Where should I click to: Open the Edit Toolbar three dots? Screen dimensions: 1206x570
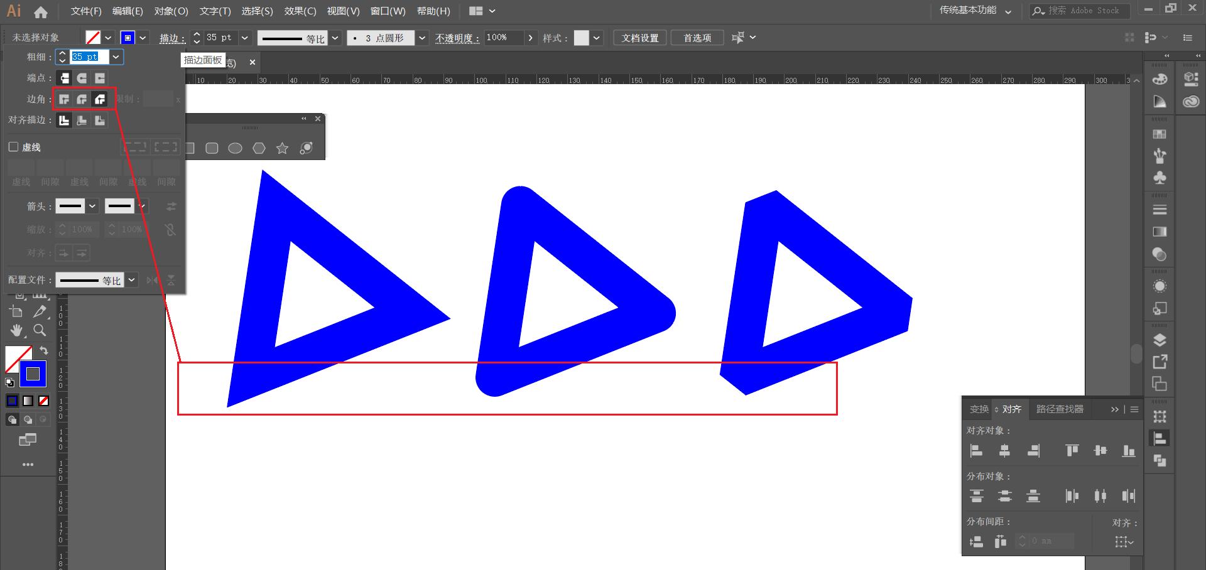pos(28,465)
